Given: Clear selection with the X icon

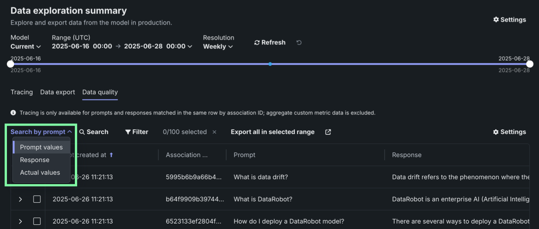Looking at the screenshot, I should click(x=214, y=132).
